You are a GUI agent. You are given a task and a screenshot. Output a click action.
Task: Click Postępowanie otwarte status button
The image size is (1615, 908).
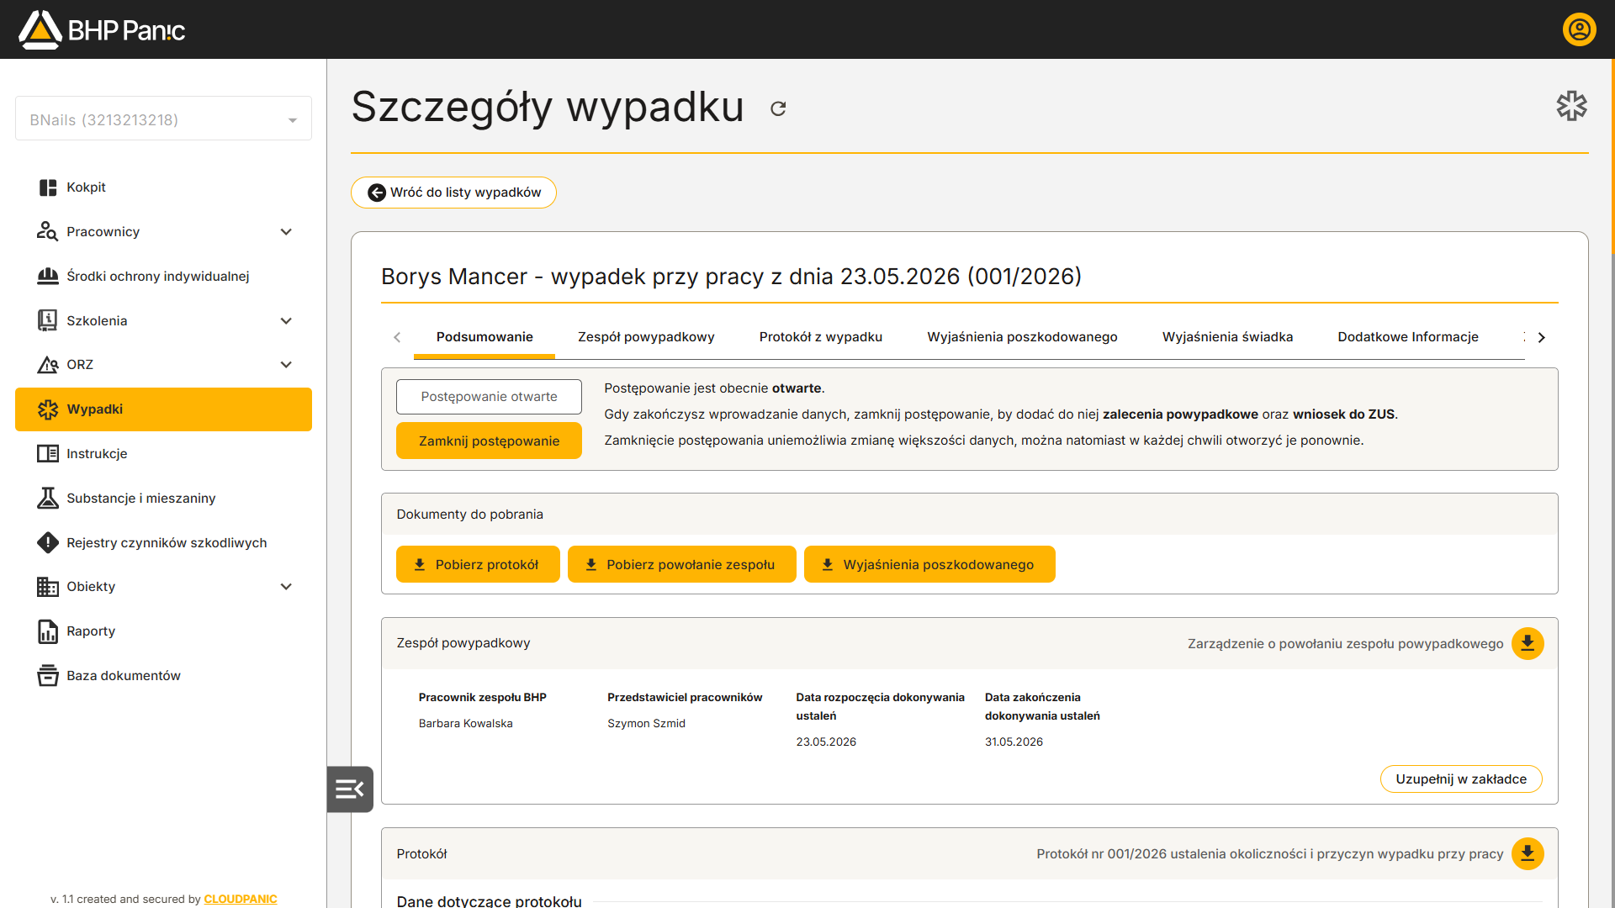[x=489, y=397]
